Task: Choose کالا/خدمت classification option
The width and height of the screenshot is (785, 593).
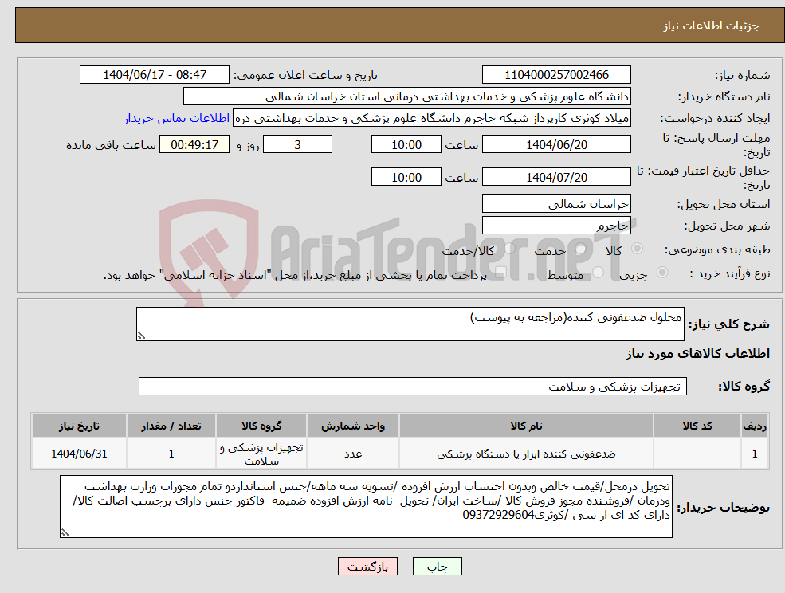Action: (x=510, y=249)
